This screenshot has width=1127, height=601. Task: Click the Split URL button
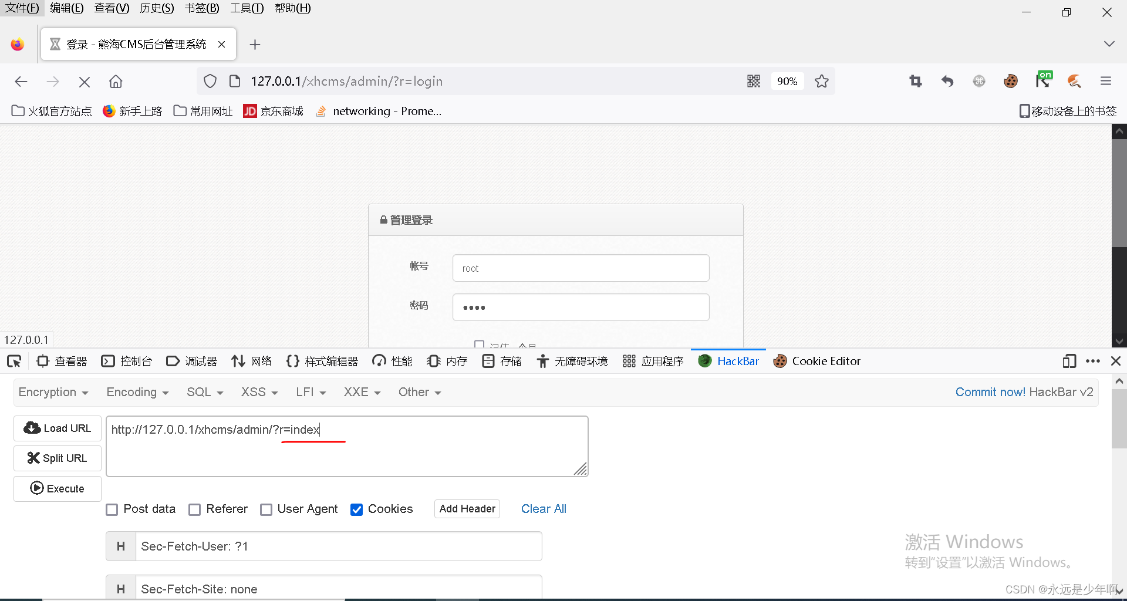point(58,458)
